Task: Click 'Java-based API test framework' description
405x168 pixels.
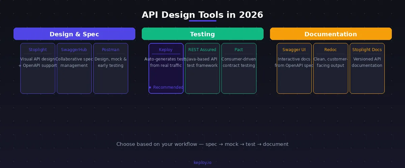Action: point(202,62)
